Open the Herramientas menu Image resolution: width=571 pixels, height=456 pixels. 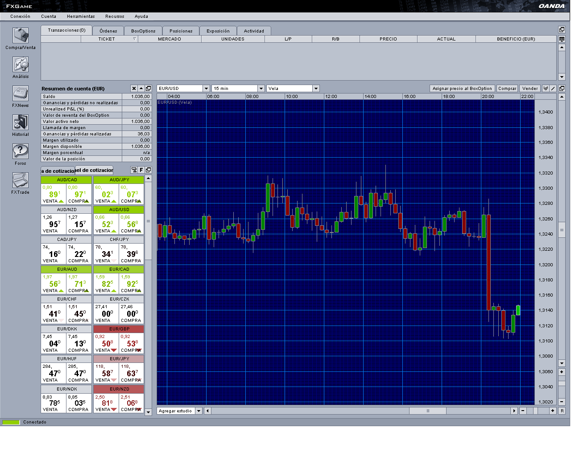click(x=81, y=16)
